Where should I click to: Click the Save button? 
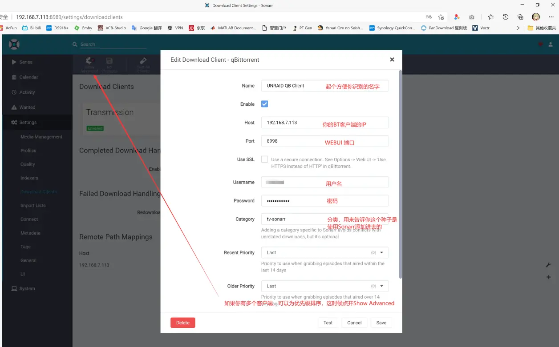(x=381, y=323)
